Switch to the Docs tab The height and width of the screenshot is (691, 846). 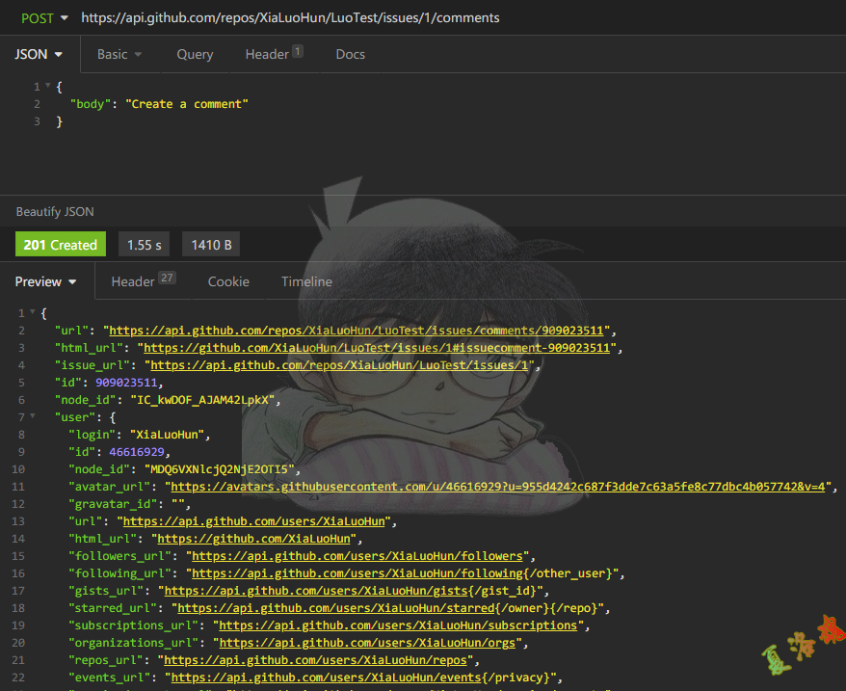point(350,54)
